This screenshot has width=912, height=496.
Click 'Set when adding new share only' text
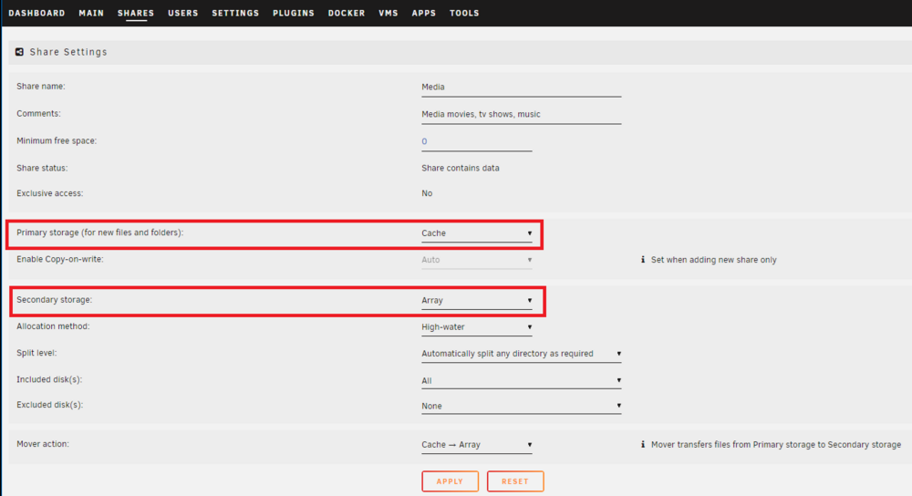click(x=714, y=260)
